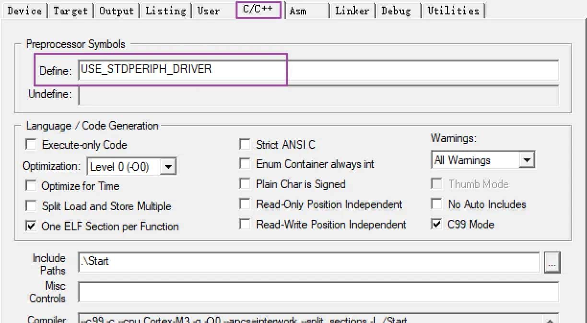Check No Auto Includes option
587x323 pixels.
436,204
